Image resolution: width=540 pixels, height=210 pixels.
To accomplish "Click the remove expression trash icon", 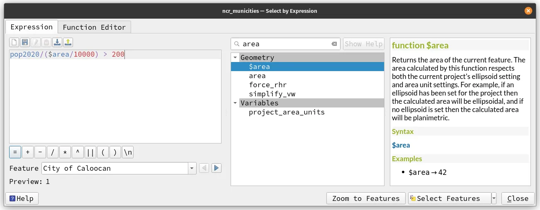I will point(46,42).
